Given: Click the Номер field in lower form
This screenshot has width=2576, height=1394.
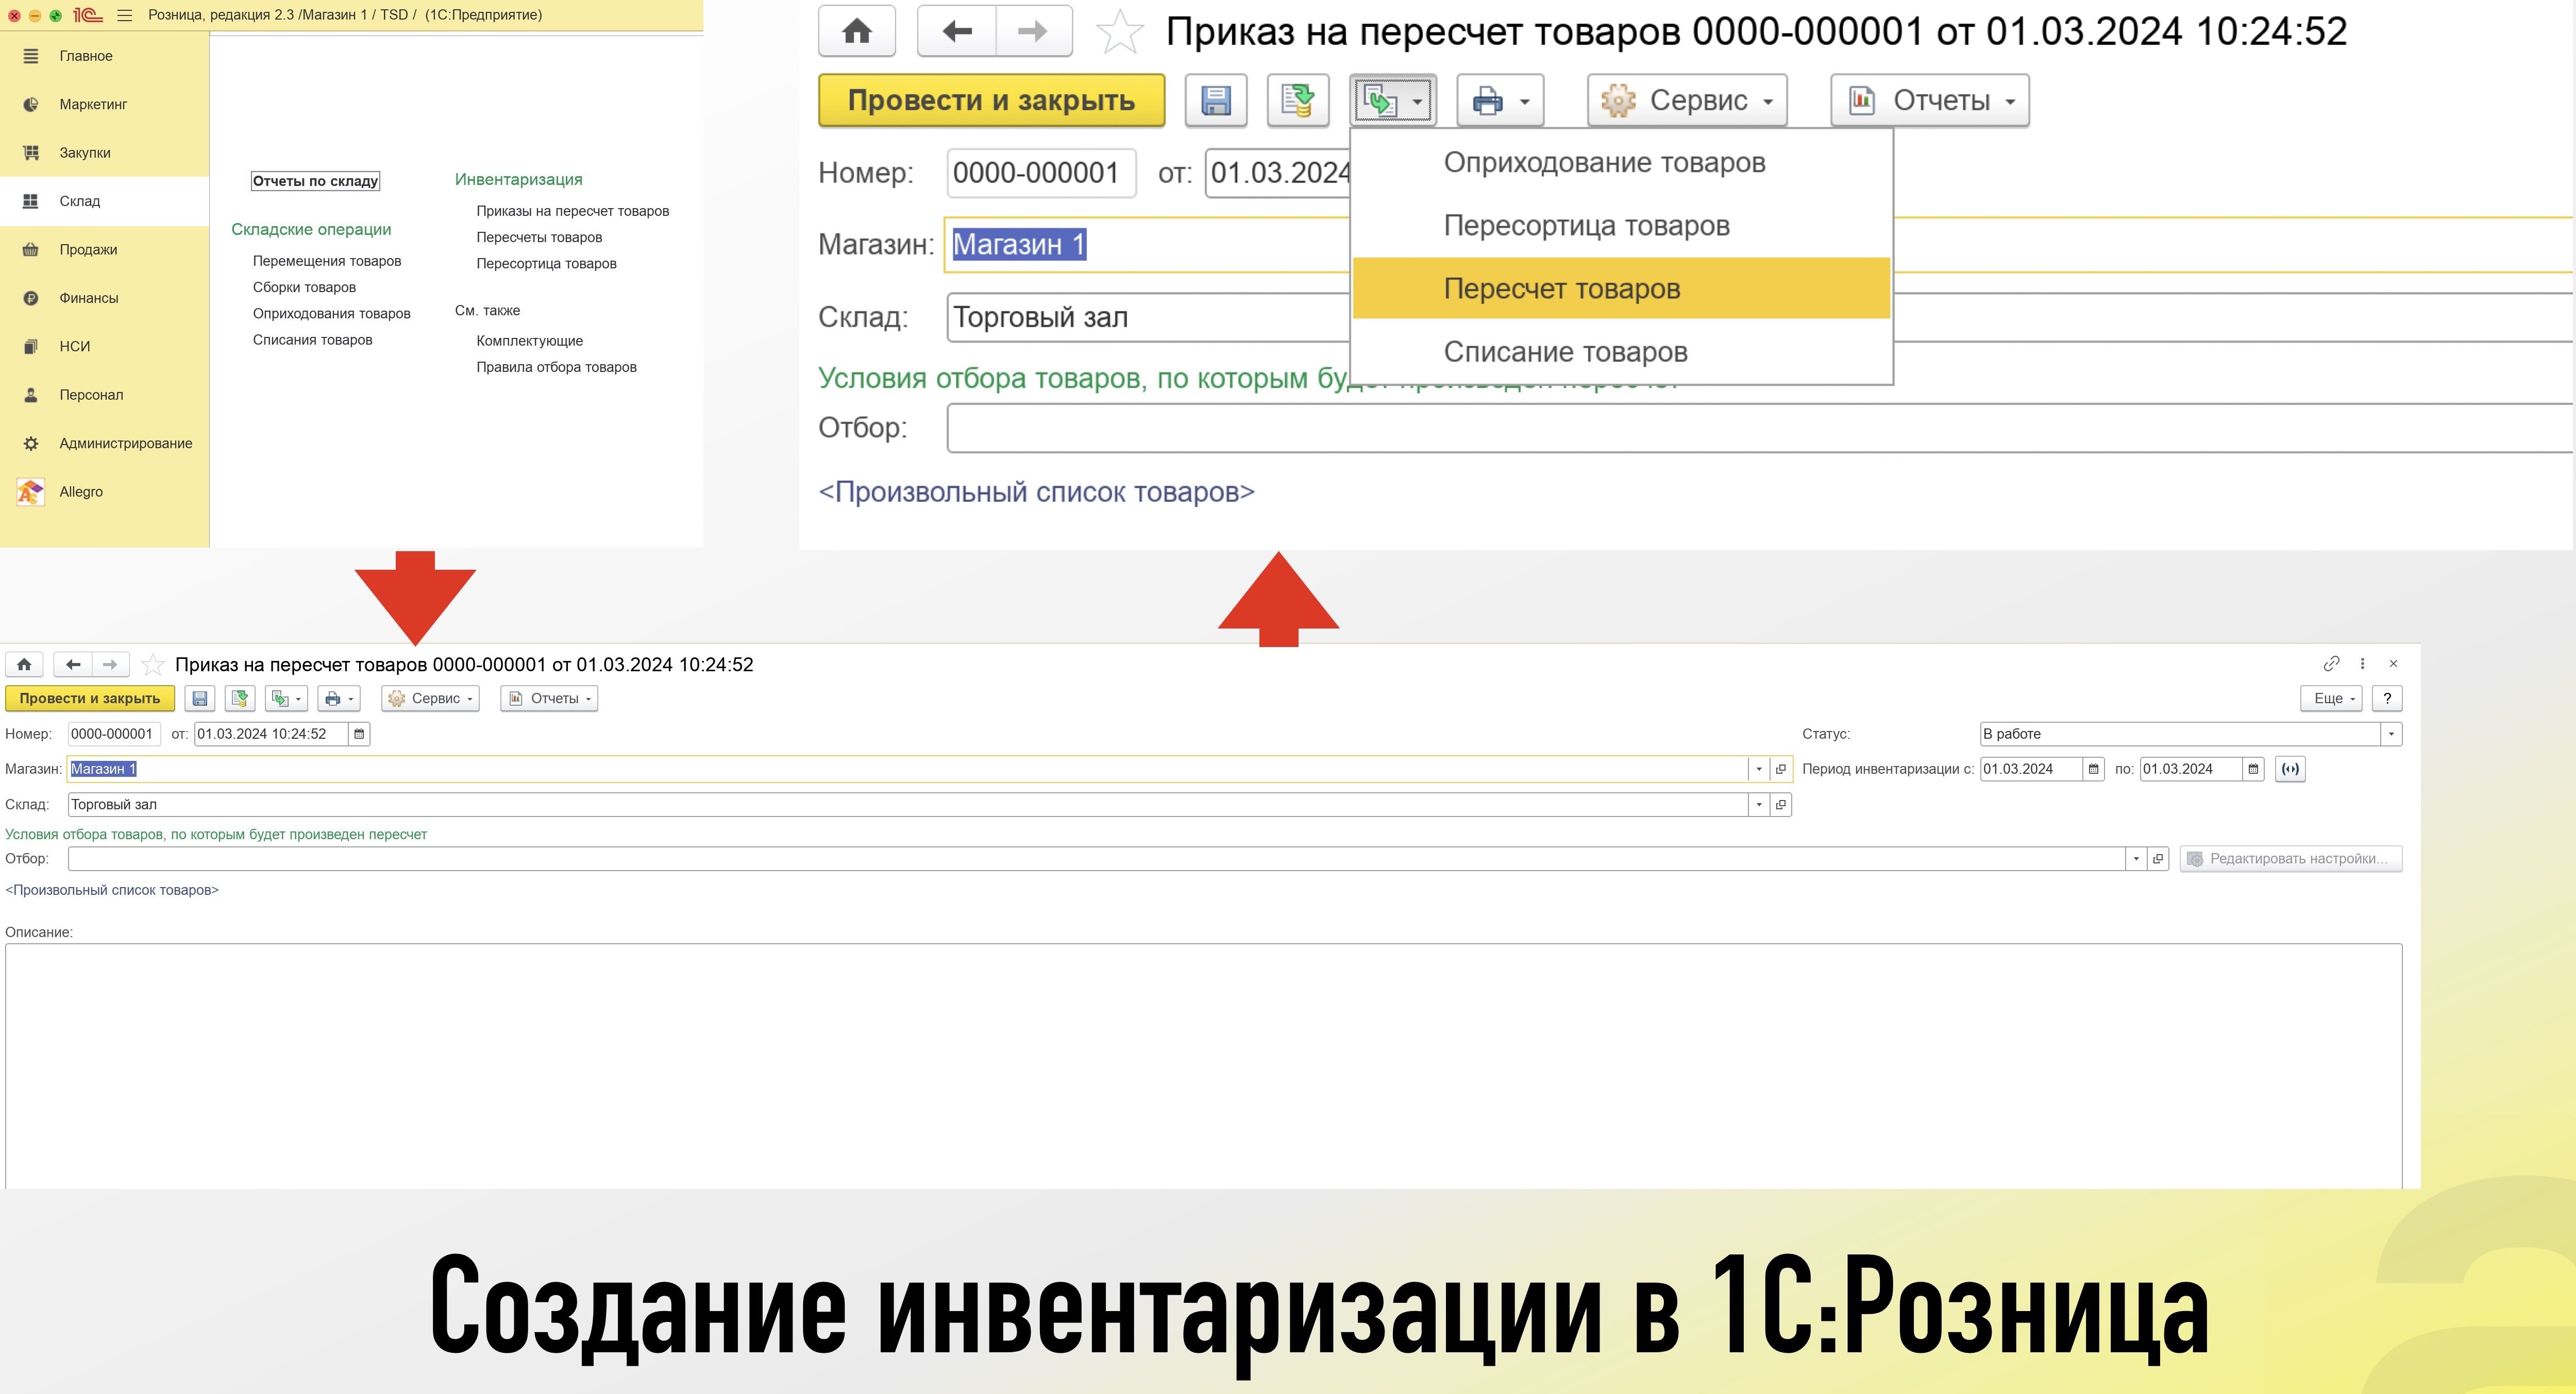Looking at the screenshot, I should 113,734.
